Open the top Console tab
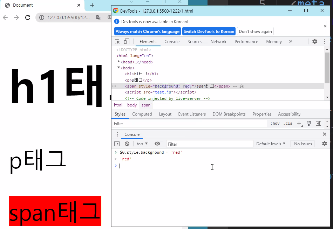 tap(172, 42)
